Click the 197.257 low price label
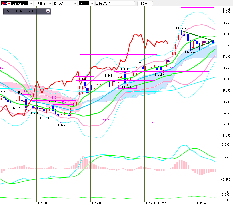This screenshot has width=233, height=205. (x=190, y=52)
